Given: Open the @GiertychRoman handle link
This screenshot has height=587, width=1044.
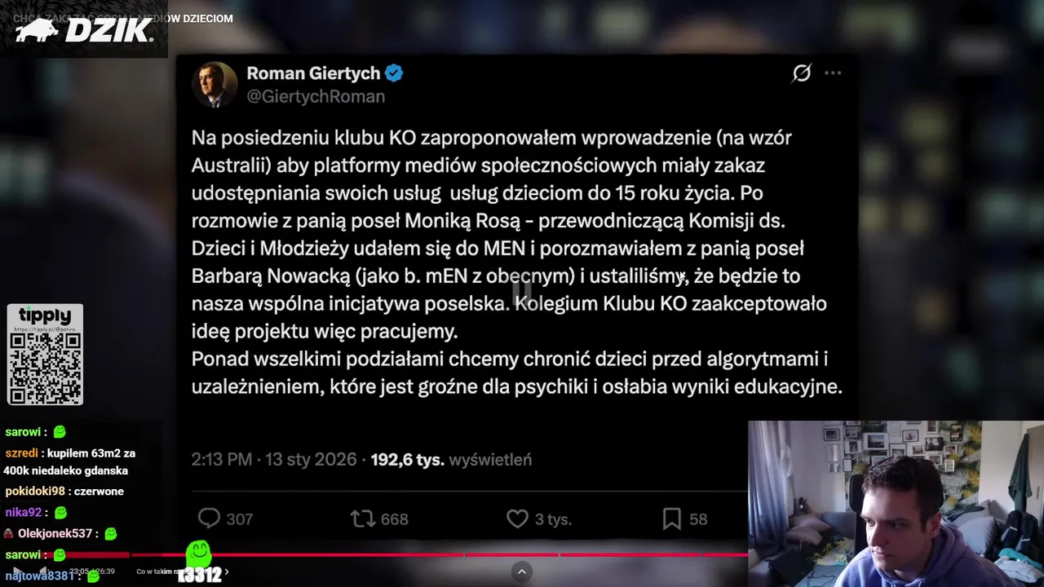Looking at the screenshot, I should tap(316, 96).
